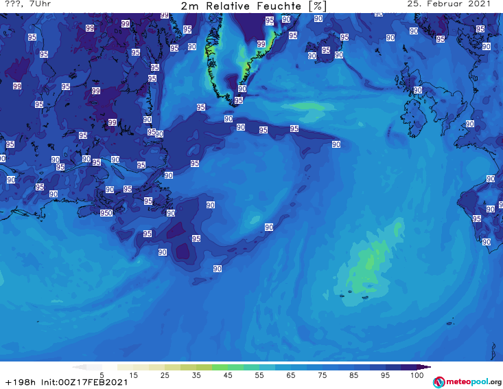503x389 pixels.
Task: Click the "65" value on the color scale
Action: pos(291,375)
